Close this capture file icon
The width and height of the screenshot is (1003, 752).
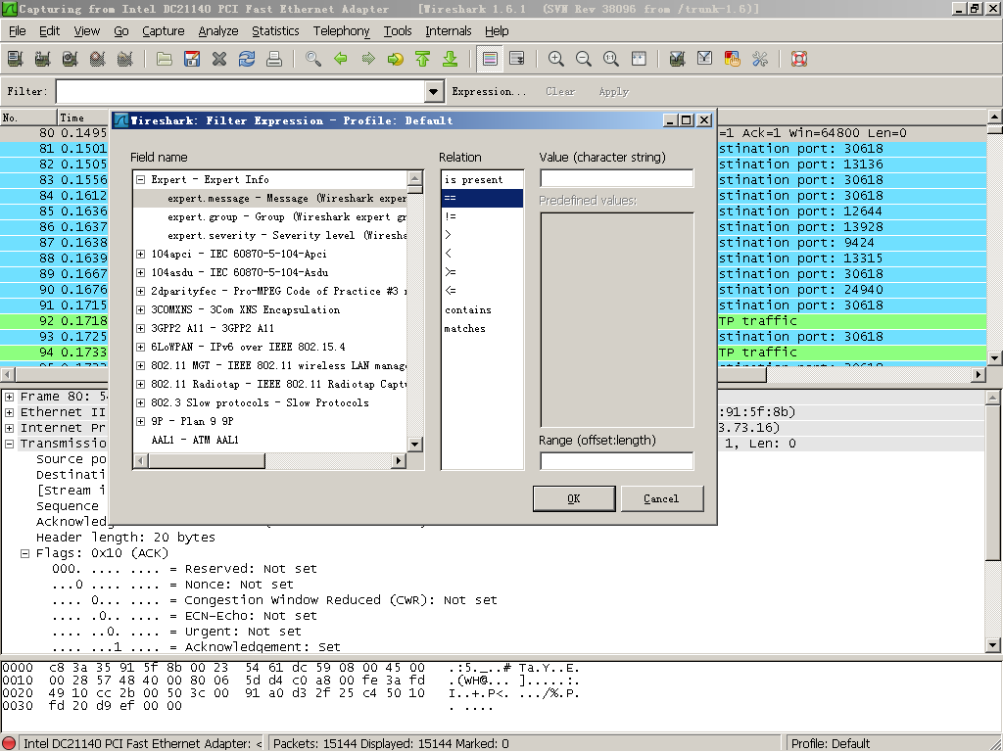pyautogui.click(x=219, y=60)
